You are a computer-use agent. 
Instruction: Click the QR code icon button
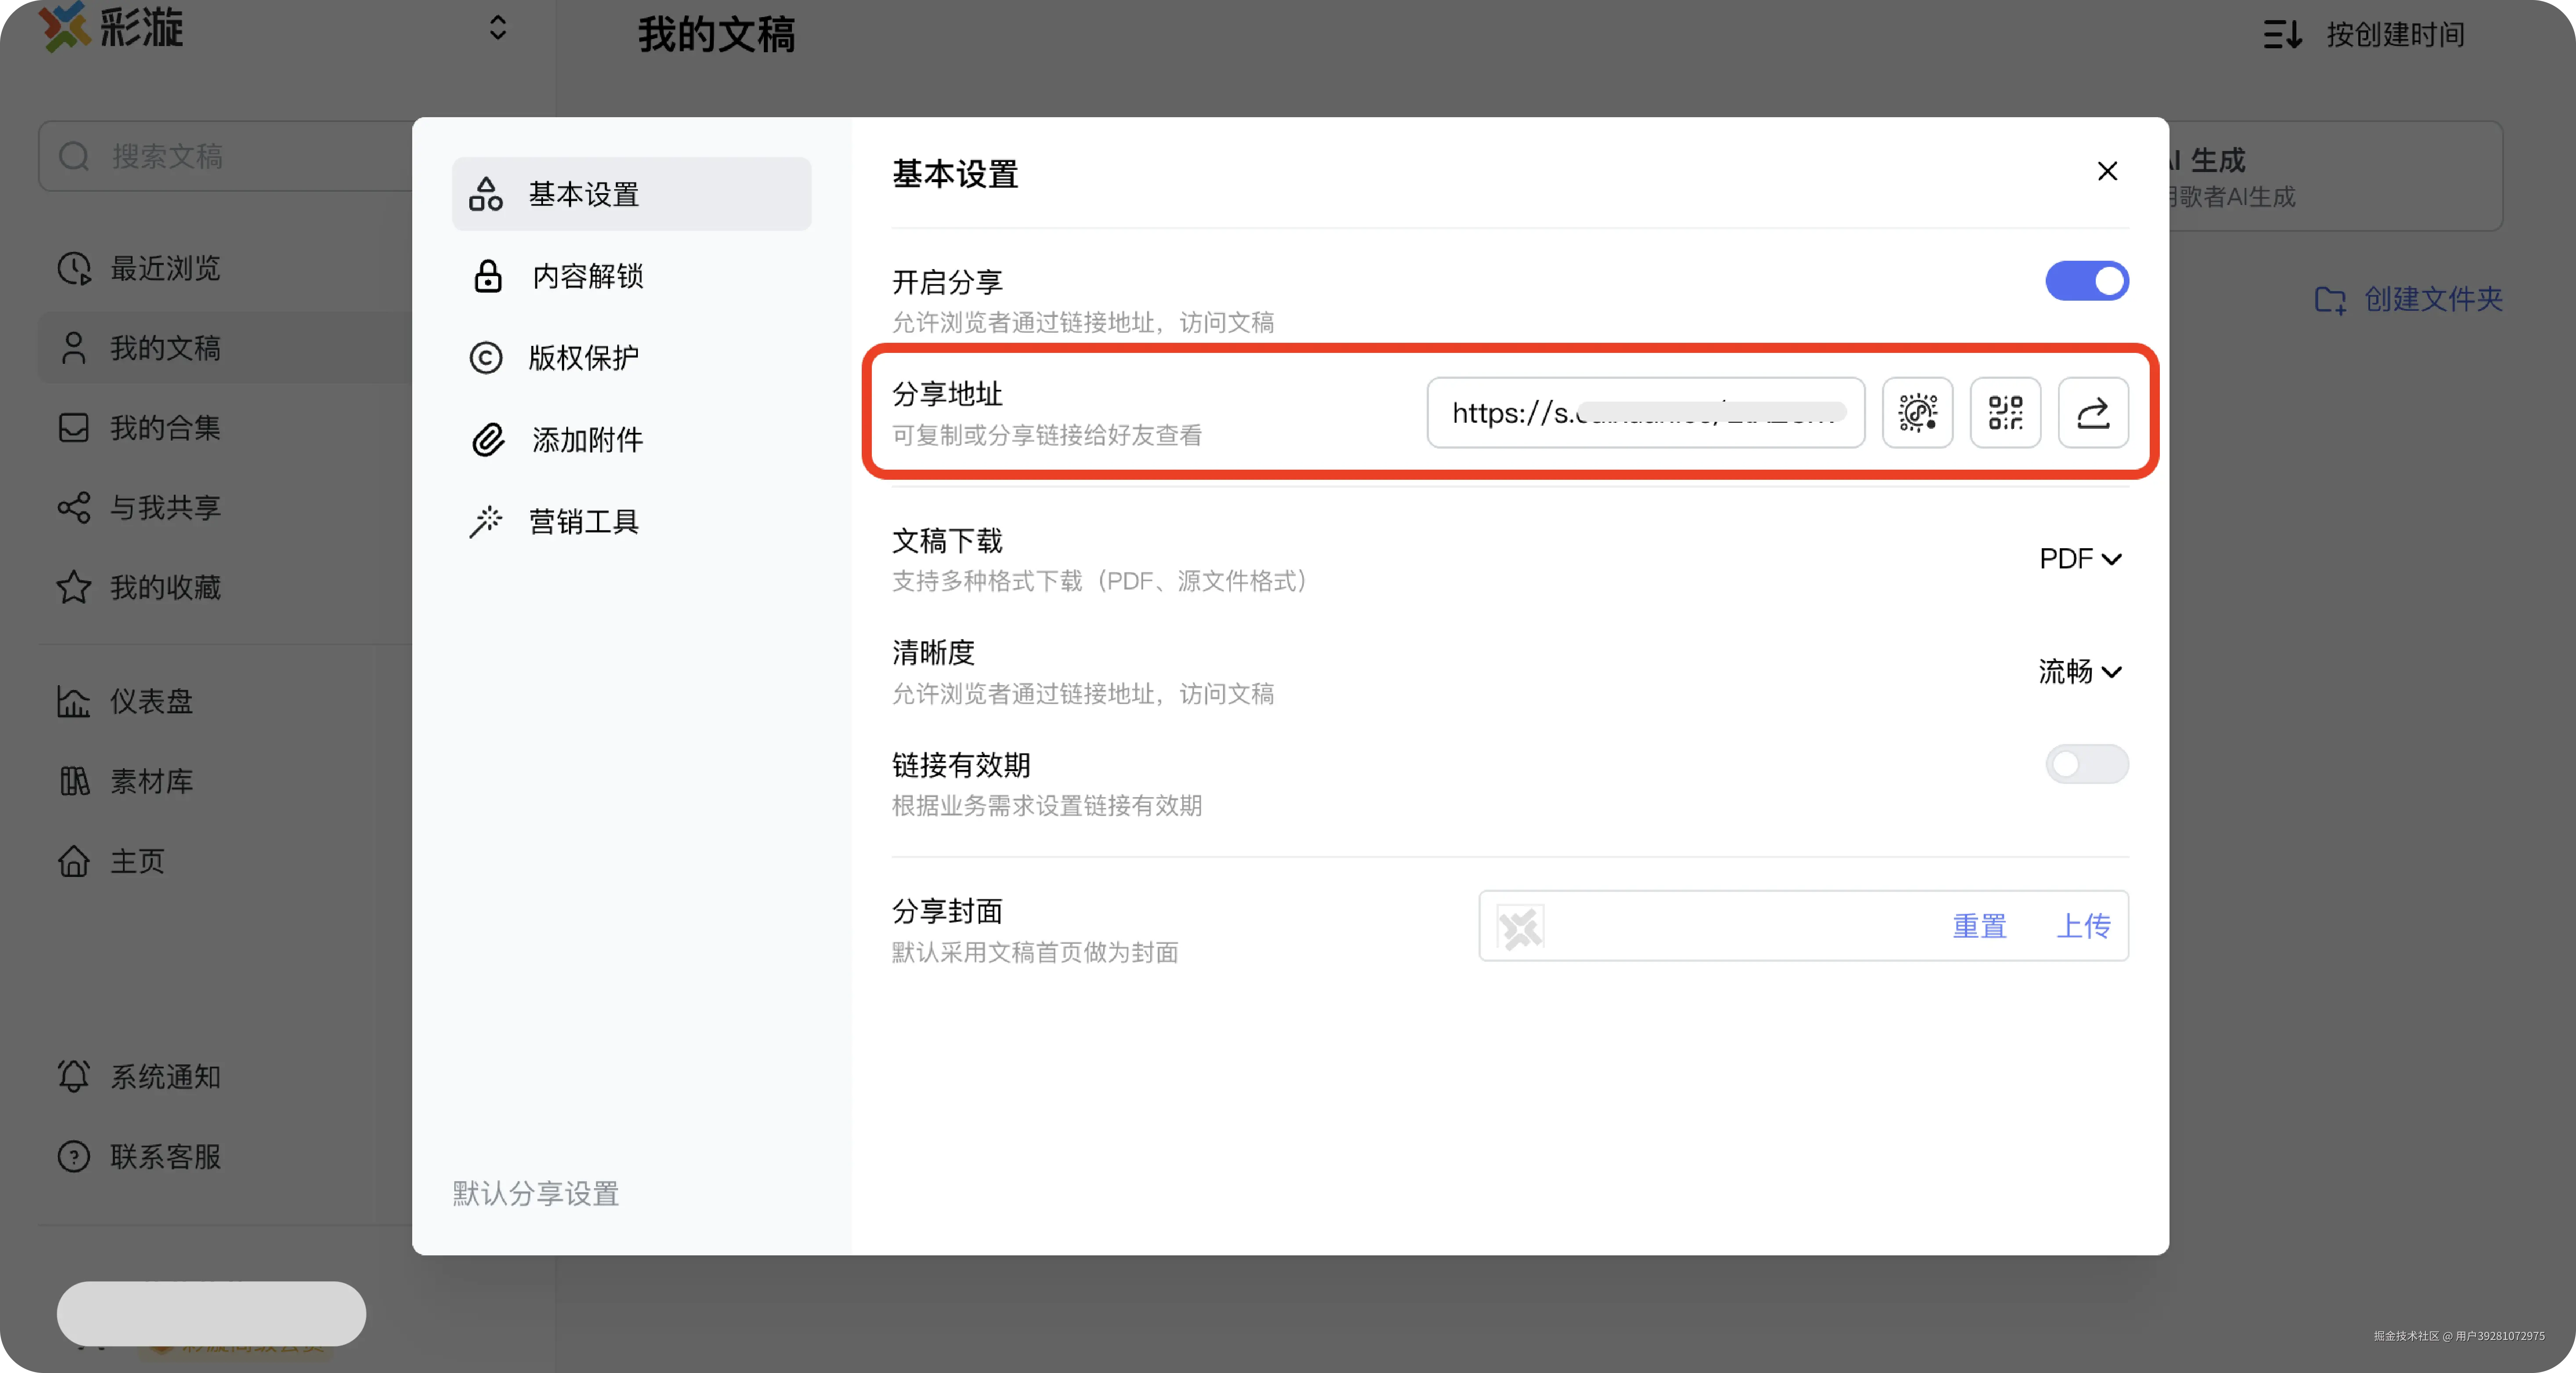tap(2005, 412)
